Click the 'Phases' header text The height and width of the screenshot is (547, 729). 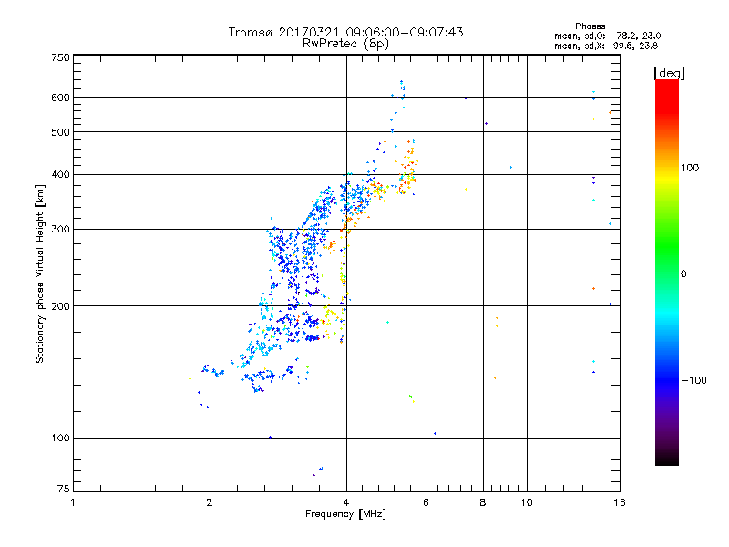click(590, 26)
